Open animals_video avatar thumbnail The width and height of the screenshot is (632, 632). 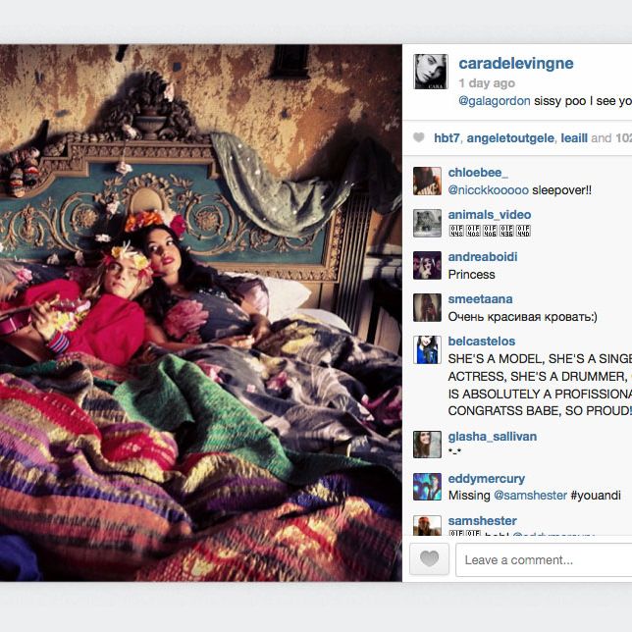[427, 224]
